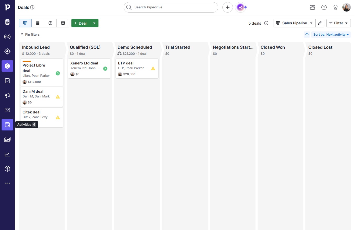355x230 pixels.
Task: Click the warning triangle on Dani M deal
Action: point(58,97)
